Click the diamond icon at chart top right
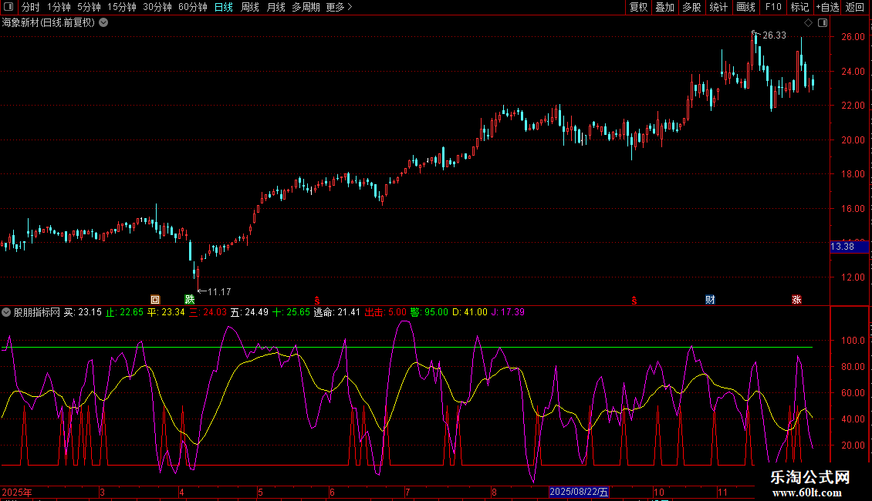The width and height of the screenshot is (872, 501). 808,23
